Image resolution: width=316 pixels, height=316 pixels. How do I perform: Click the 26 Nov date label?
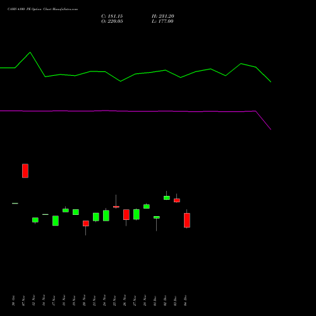click(x=125, y=301)
